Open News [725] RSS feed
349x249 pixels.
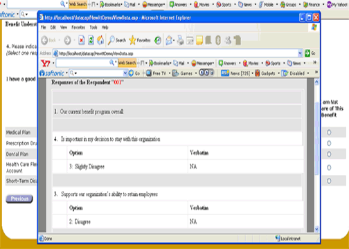coord(235,73)
